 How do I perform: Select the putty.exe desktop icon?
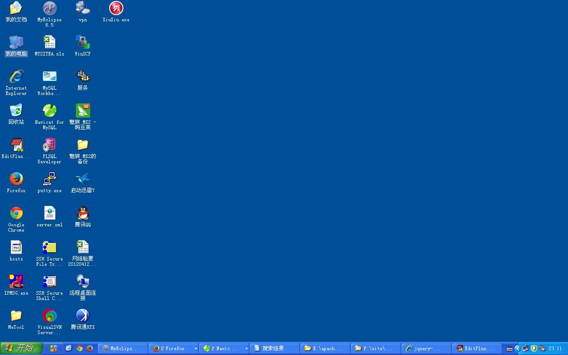coord(49,183)
